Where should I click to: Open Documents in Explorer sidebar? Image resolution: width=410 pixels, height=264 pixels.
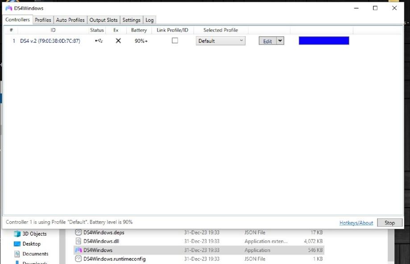35,254
